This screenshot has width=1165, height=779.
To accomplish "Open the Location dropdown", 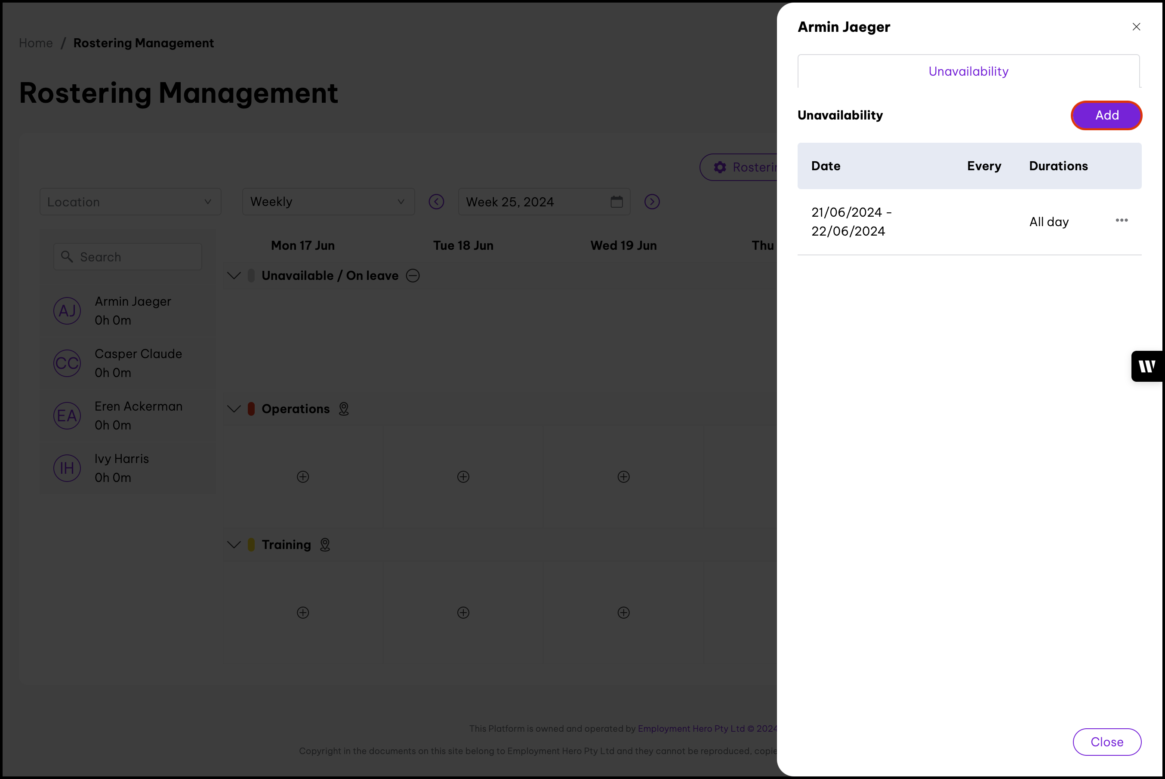I will [130, 202].
